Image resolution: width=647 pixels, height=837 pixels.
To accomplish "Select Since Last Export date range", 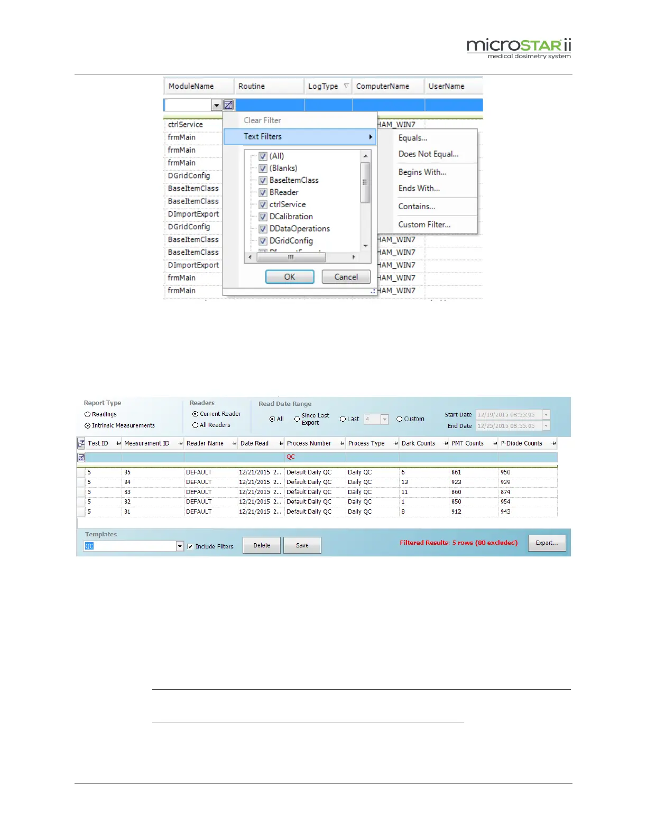I will coord(297,419).
